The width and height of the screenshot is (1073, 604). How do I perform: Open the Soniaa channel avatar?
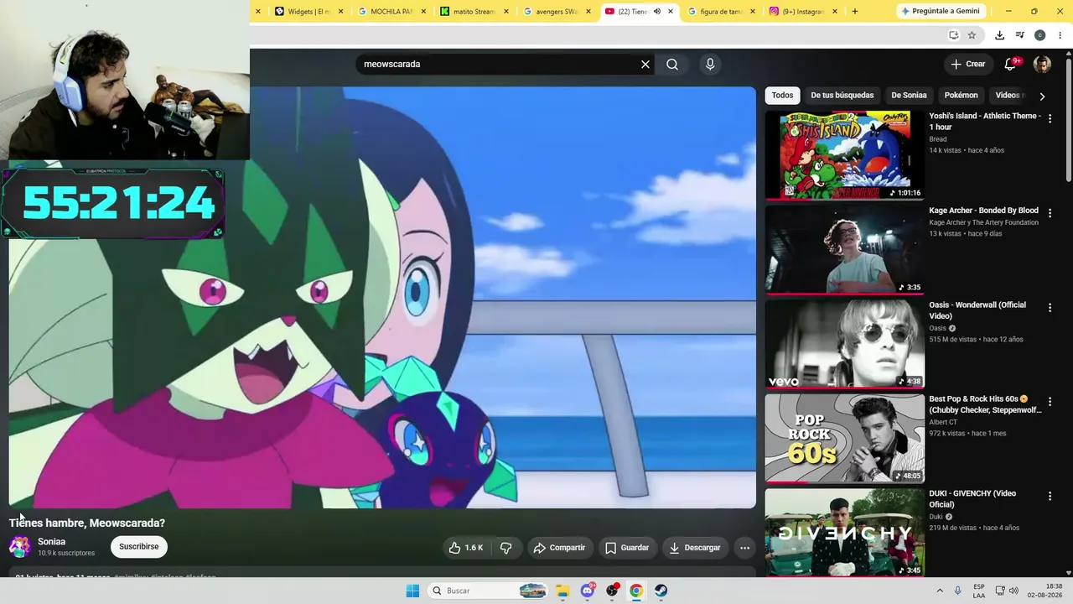tap(19, 547)
